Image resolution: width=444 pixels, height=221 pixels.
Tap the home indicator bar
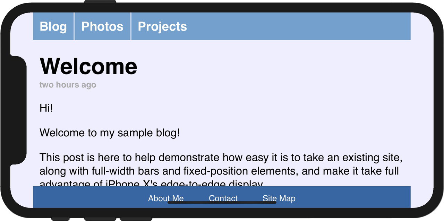(x=222, y=202)
